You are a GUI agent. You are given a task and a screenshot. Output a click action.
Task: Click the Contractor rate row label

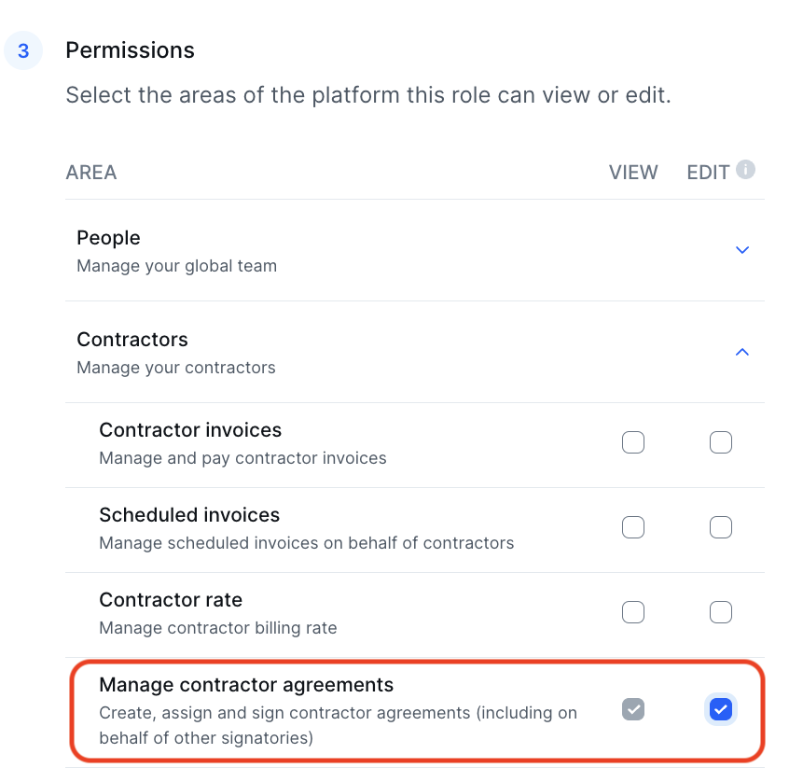click(x=171, y=600)
